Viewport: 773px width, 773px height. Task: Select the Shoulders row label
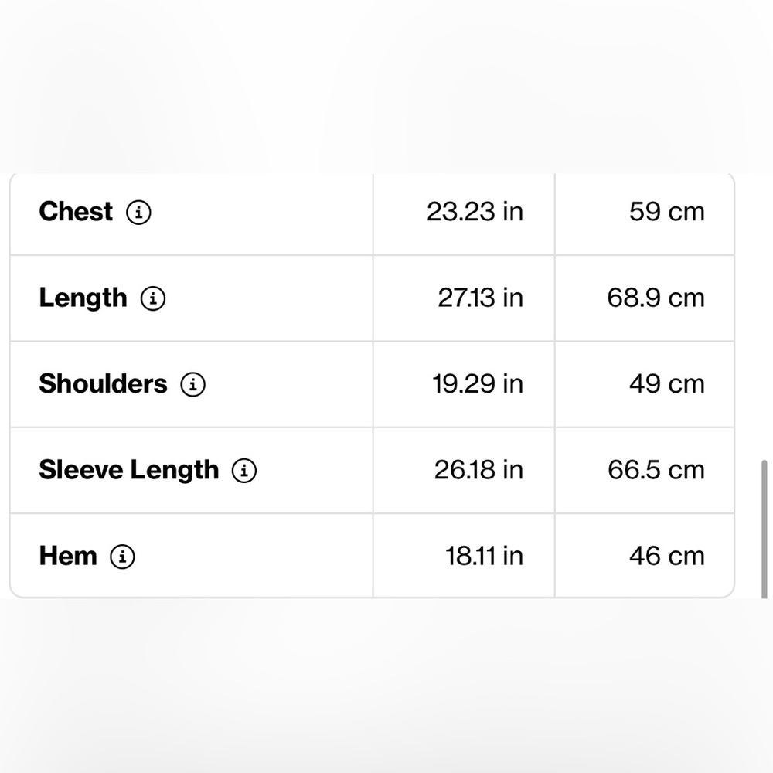point(103,384)
